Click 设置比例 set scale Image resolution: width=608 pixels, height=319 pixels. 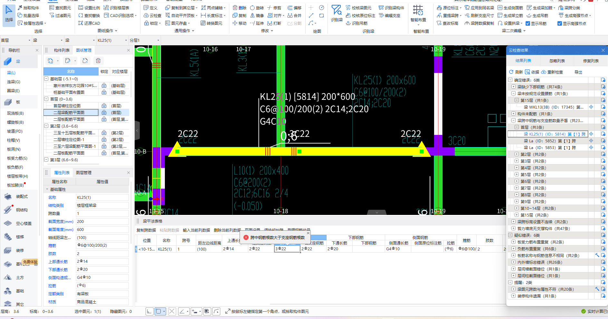point(89,8)
